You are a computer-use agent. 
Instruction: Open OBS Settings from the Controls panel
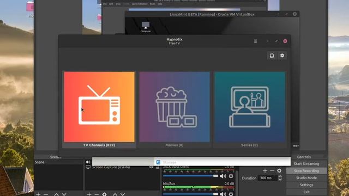pyautogui.click(x=306, y=185)
